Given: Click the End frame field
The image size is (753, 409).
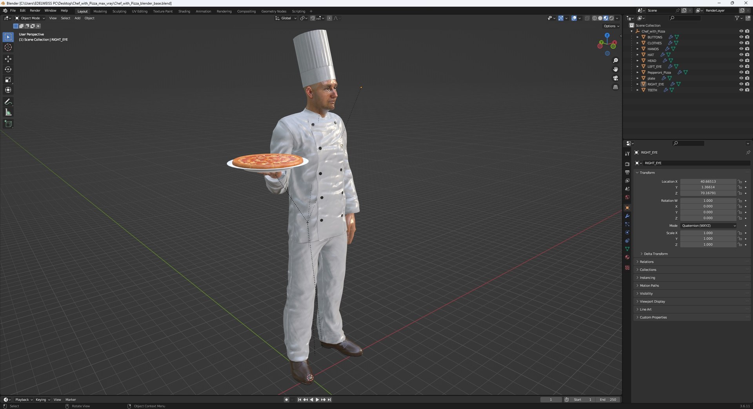Looking at the screenshot, I should pos(608,400).
